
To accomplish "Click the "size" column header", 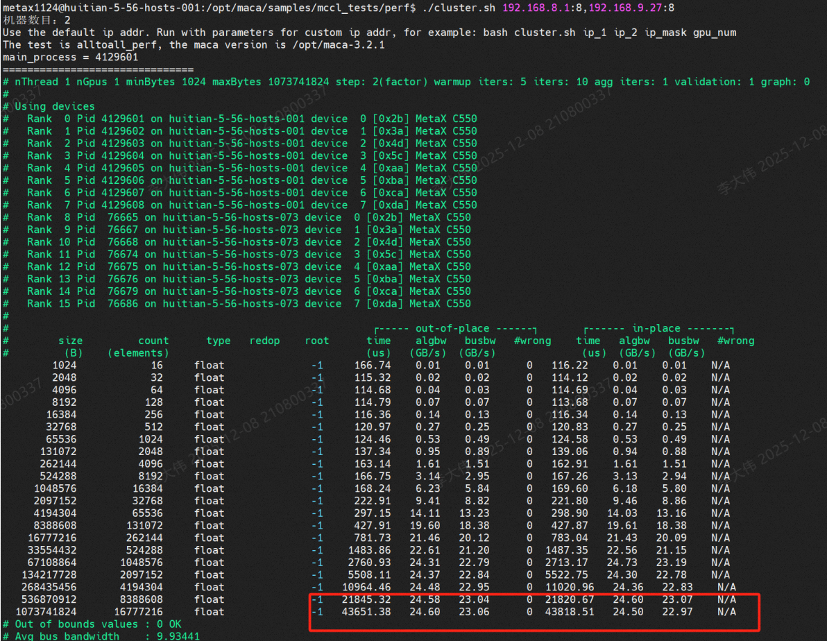I will [x=71, y=341].
